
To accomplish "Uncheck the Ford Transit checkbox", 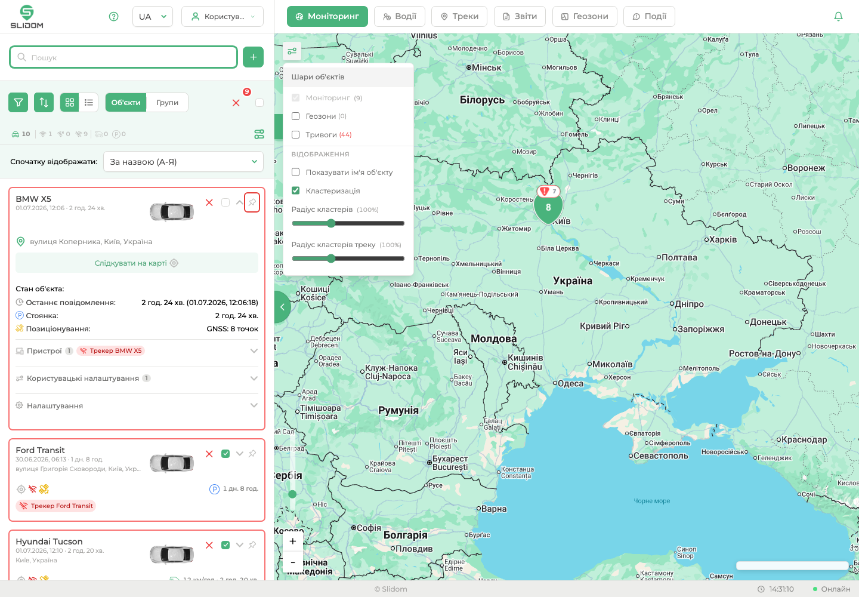I will (225, 454).
